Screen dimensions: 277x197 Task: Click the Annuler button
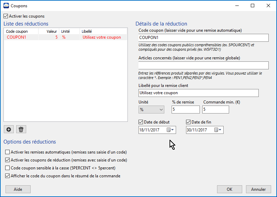pos(258,189)
